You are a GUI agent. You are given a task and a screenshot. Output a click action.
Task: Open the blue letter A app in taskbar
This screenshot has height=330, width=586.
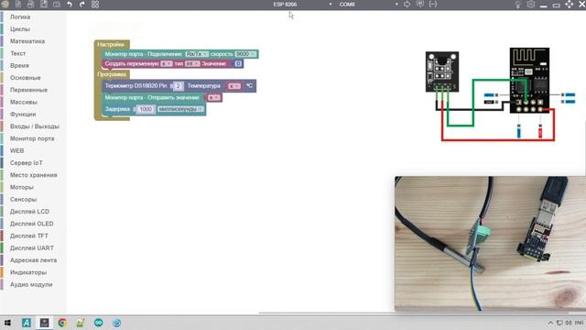pyautogui.click(x=27, y=323)
